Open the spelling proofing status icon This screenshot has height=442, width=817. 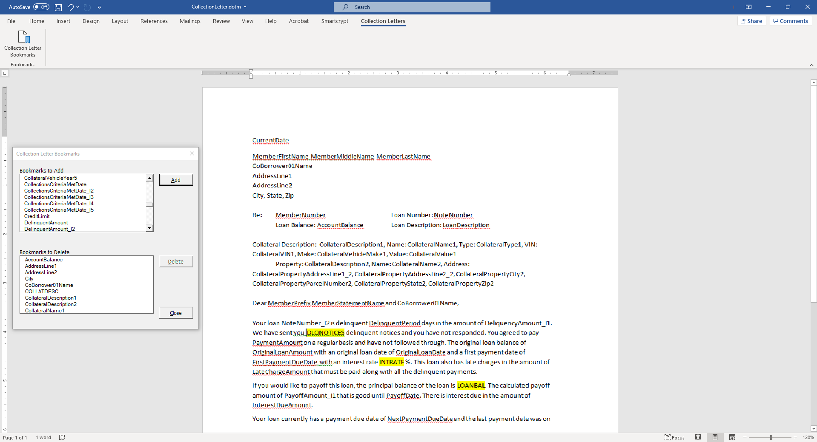point(62,437)
